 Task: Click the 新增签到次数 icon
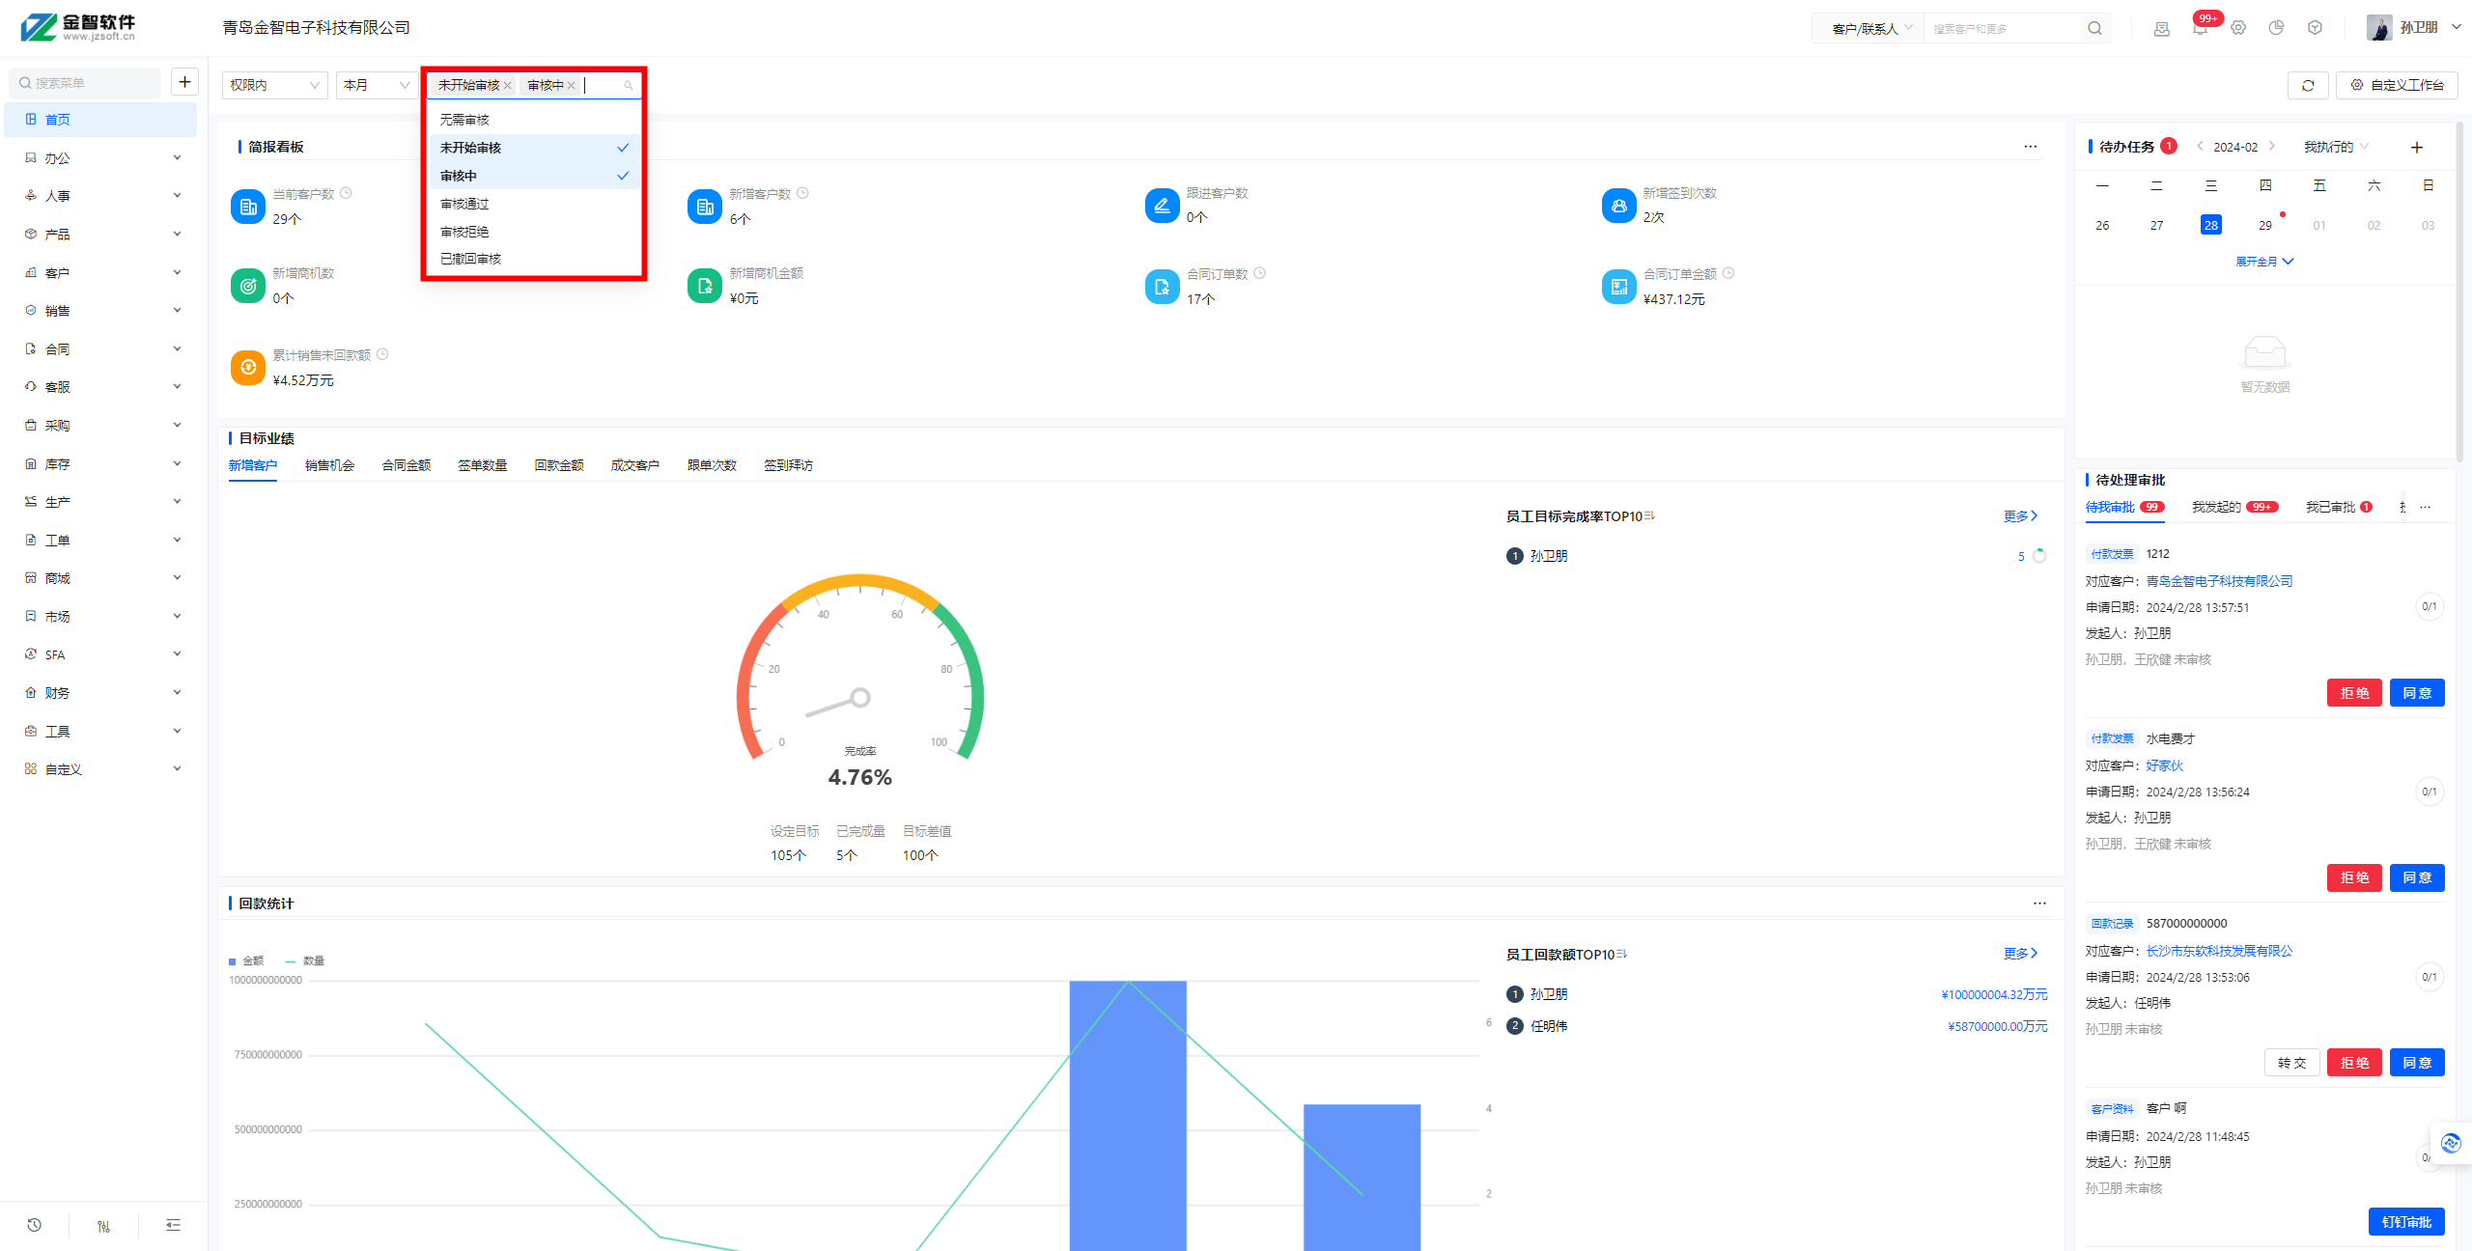pyautogui.click(x=1618, y=206)
